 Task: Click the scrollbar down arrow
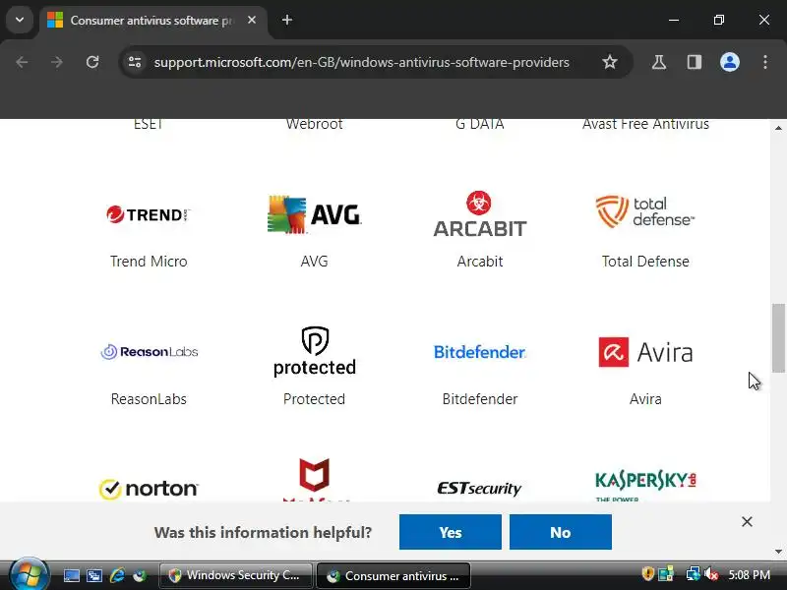pos(778,552)
